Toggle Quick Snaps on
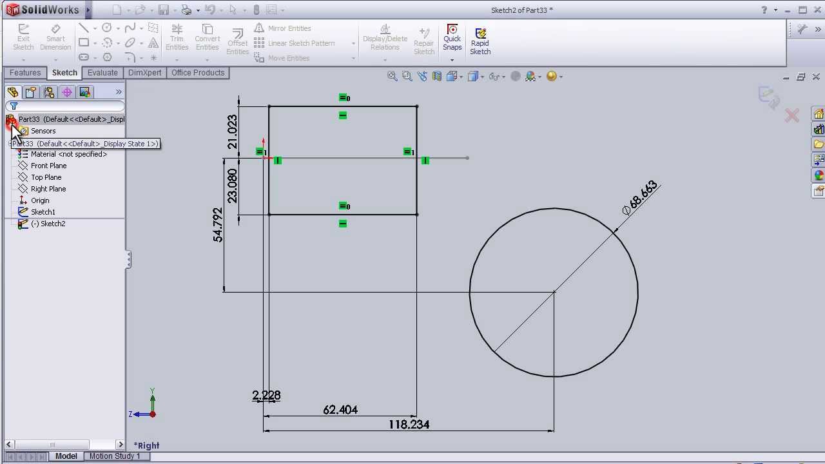Screen dimensions: 825x464 click(452, 37)
